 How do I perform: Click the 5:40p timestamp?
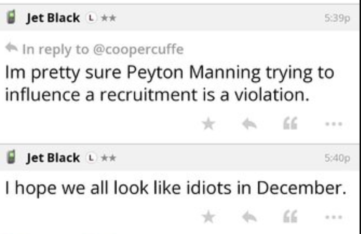(337, 158)
